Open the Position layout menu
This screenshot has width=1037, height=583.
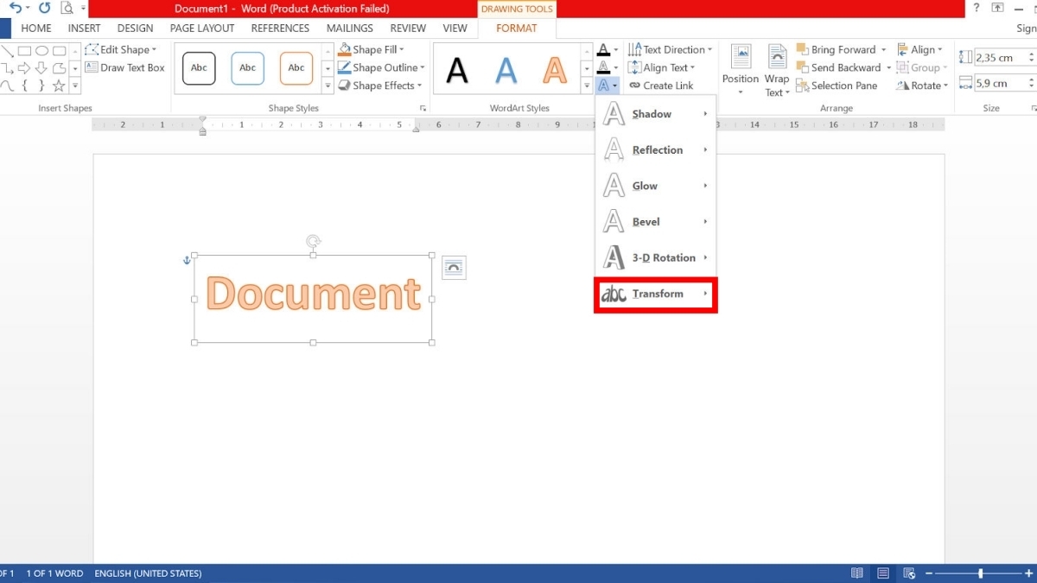(741, 69)
